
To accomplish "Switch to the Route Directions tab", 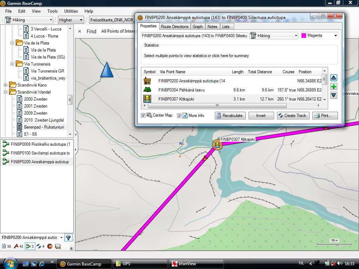I will [x=175, y=27].
